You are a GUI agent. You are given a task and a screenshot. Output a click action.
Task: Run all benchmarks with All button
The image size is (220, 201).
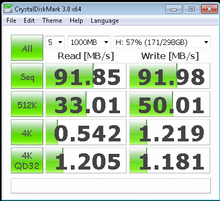(x=27, y=48)
